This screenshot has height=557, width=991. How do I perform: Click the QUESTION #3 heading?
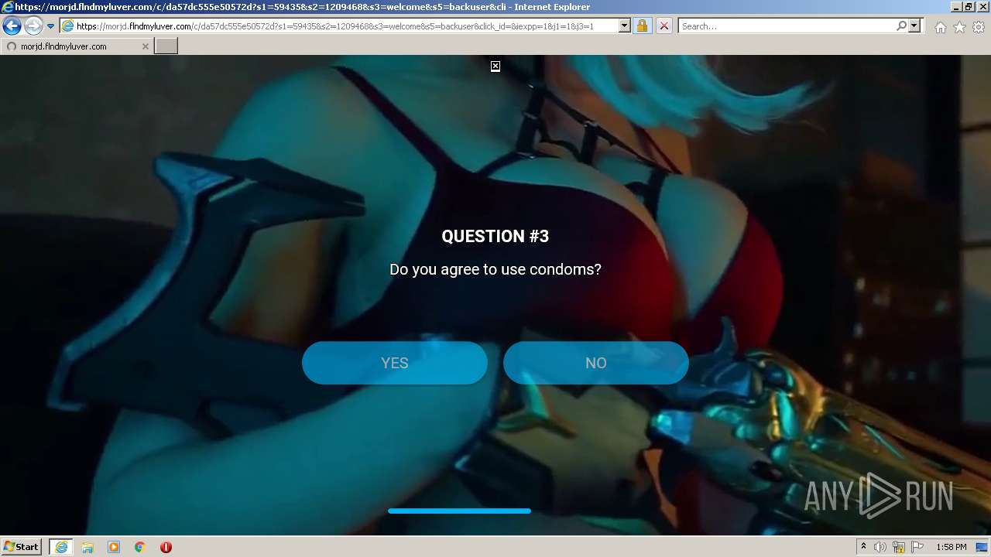pyautogui.click(x=495, y=237)
